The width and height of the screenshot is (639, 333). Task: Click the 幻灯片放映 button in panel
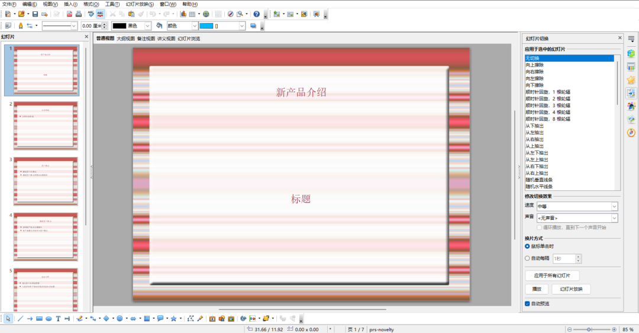click(x=571, y=289)
